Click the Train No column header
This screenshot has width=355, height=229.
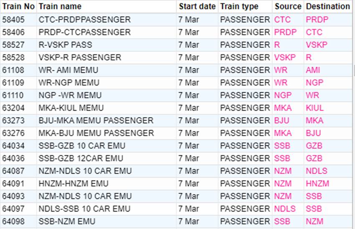click(x=18, y=6)
